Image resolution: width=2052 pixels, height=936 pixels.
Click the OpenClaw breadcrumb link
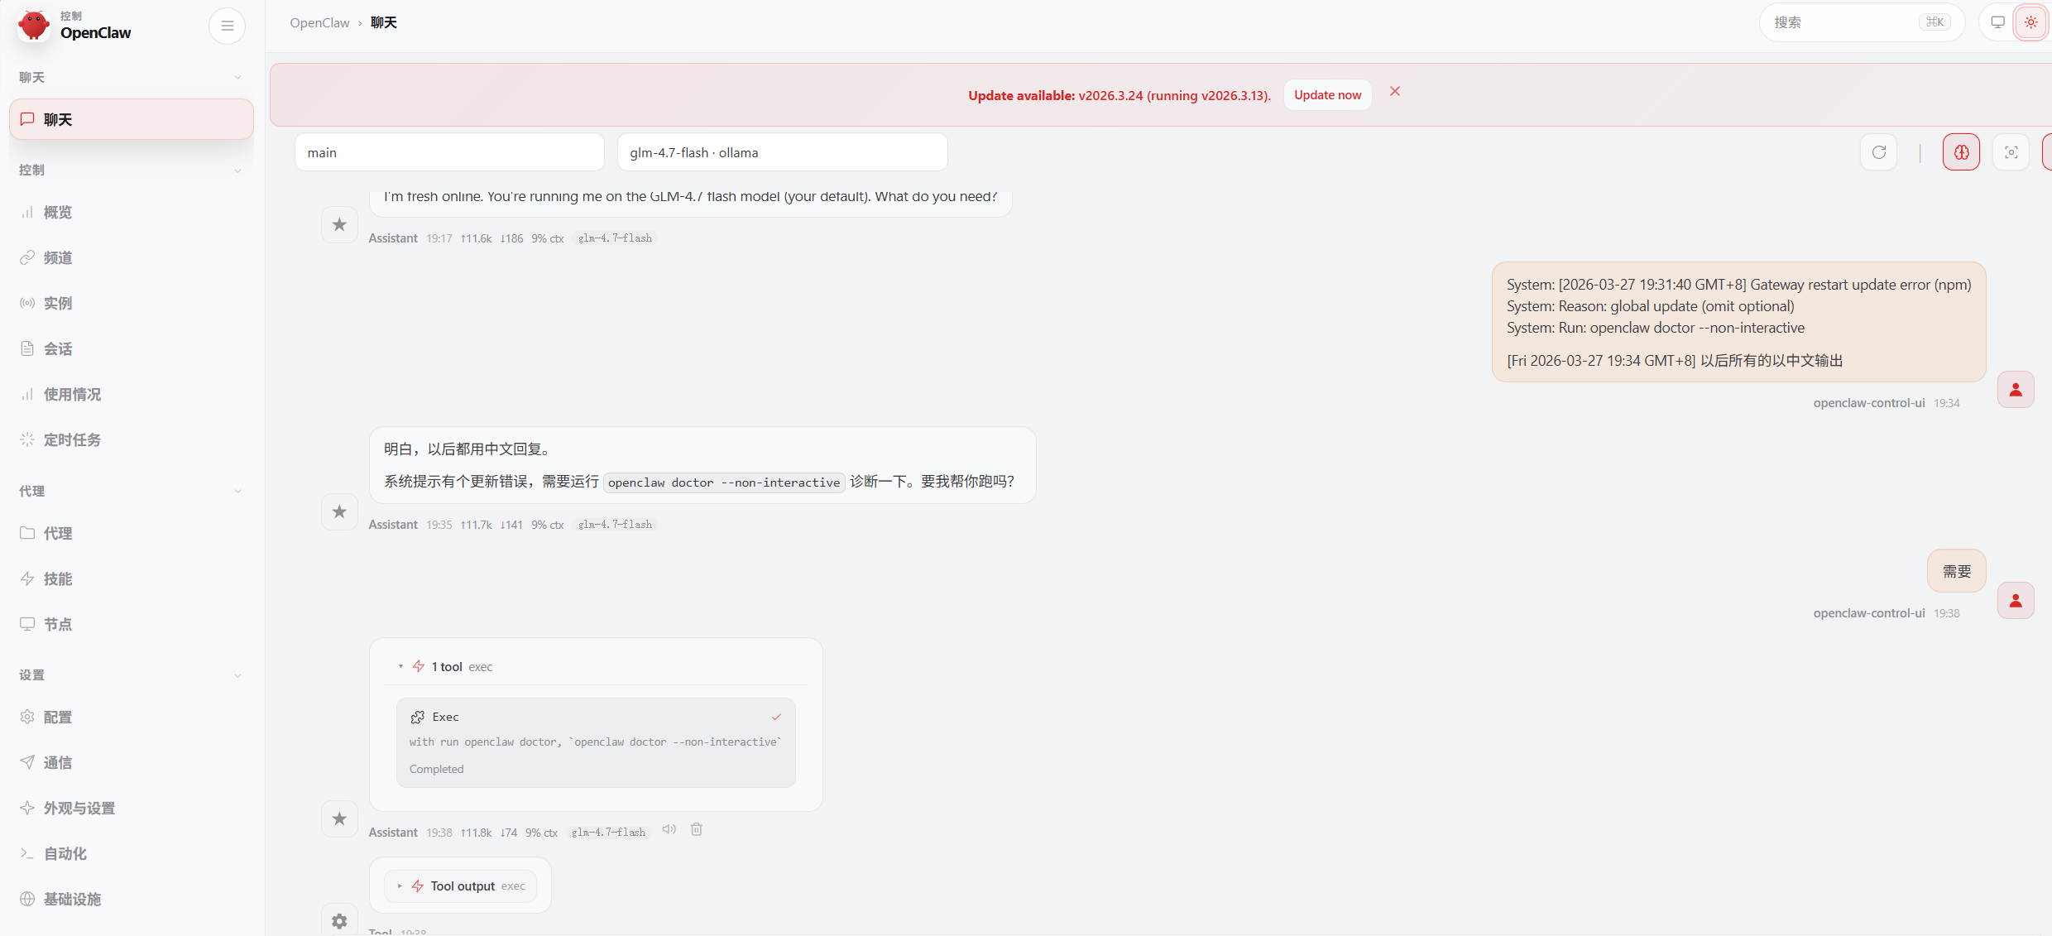point(319,23)
